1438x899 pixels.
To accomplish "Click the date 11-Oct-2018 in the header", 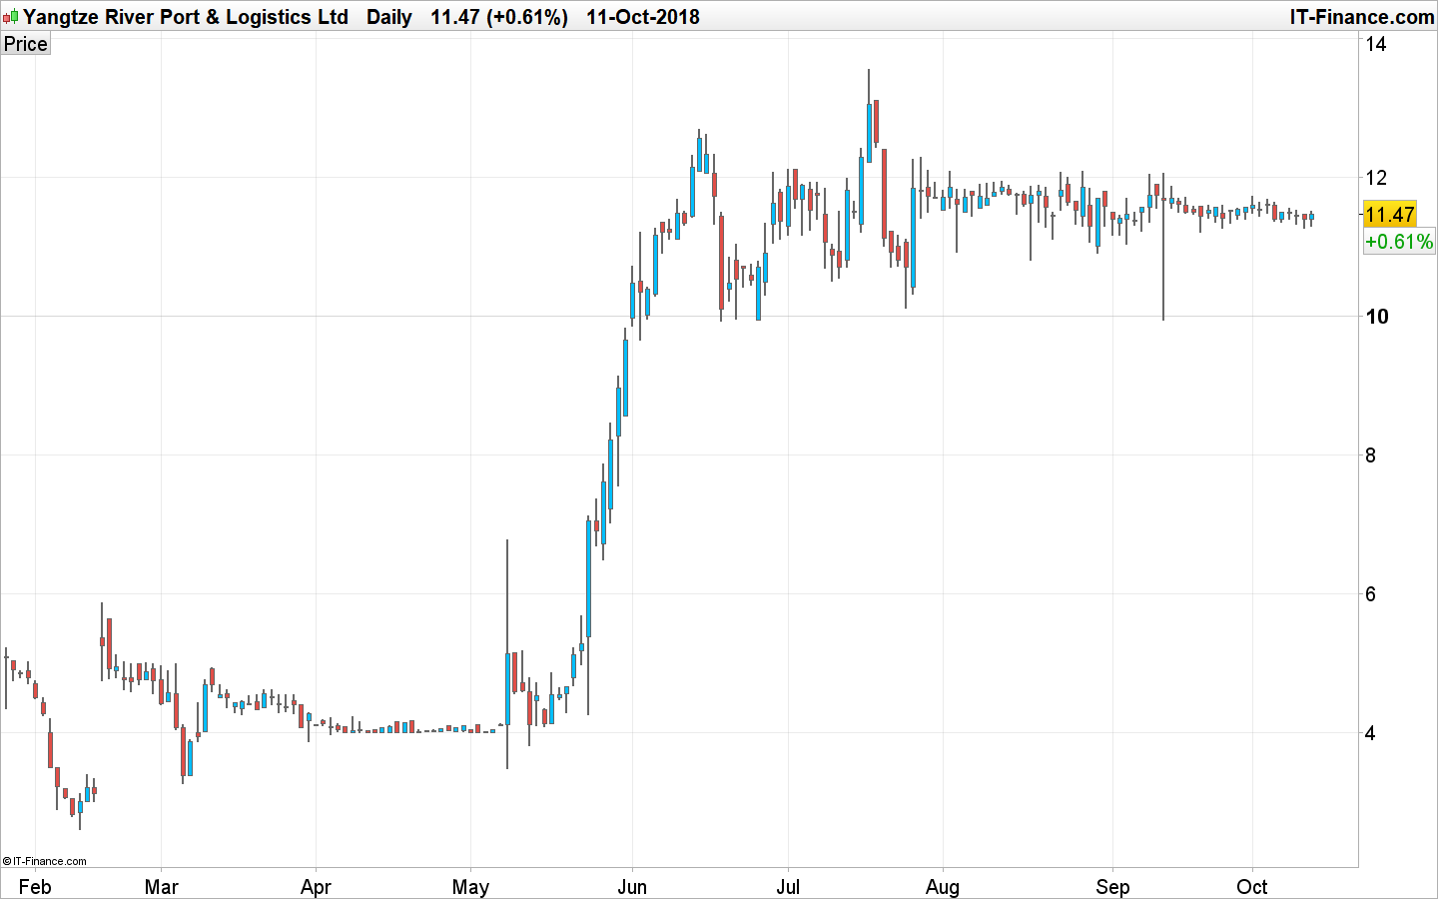I will [642, 17].
